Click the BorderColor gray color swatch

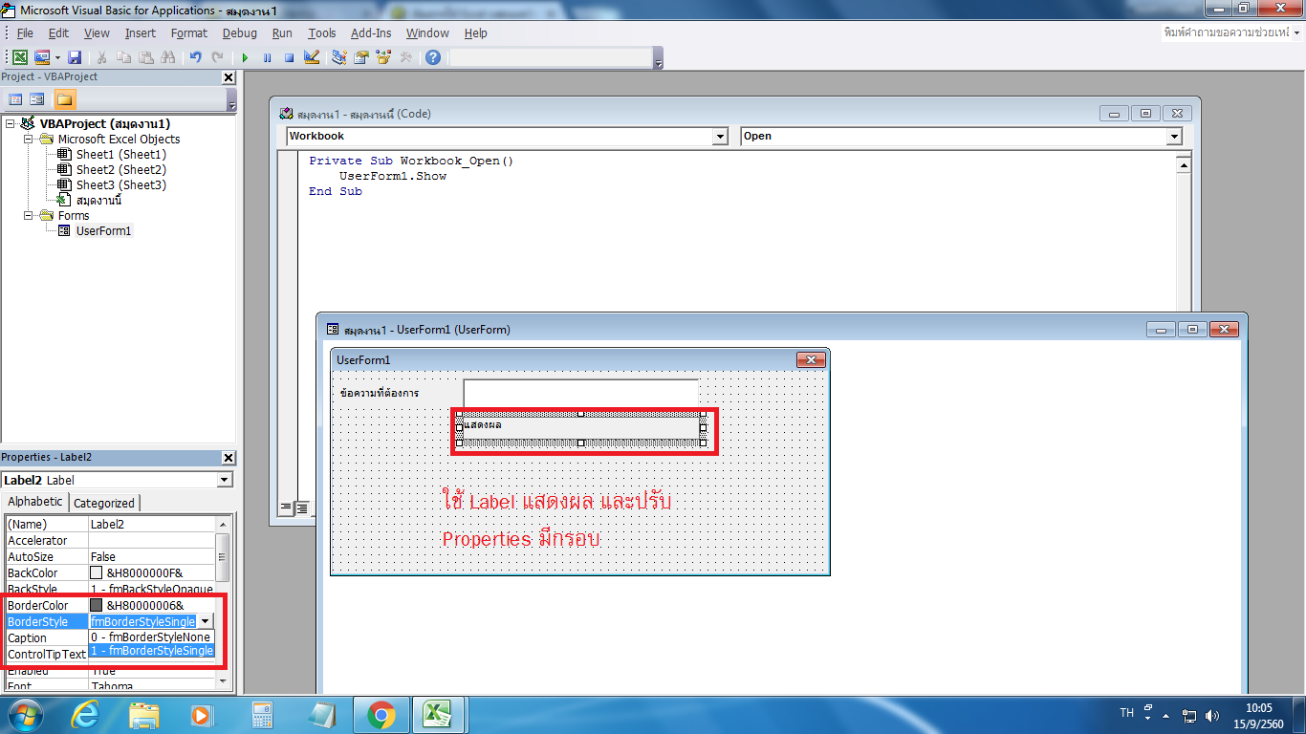(96, 605)
